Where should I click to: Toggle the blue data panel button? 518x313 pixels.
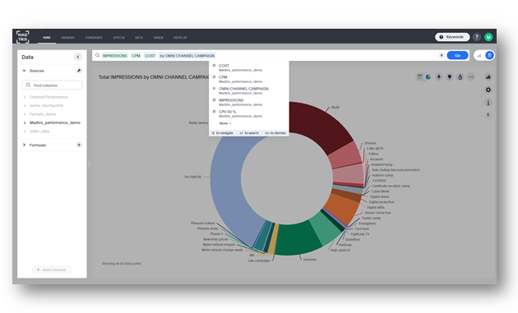point(489,56)
